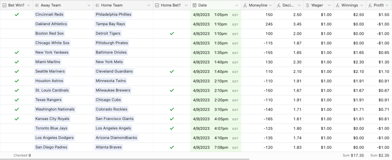Click the Profit formula field icon
392x160 pixels.
370,5
